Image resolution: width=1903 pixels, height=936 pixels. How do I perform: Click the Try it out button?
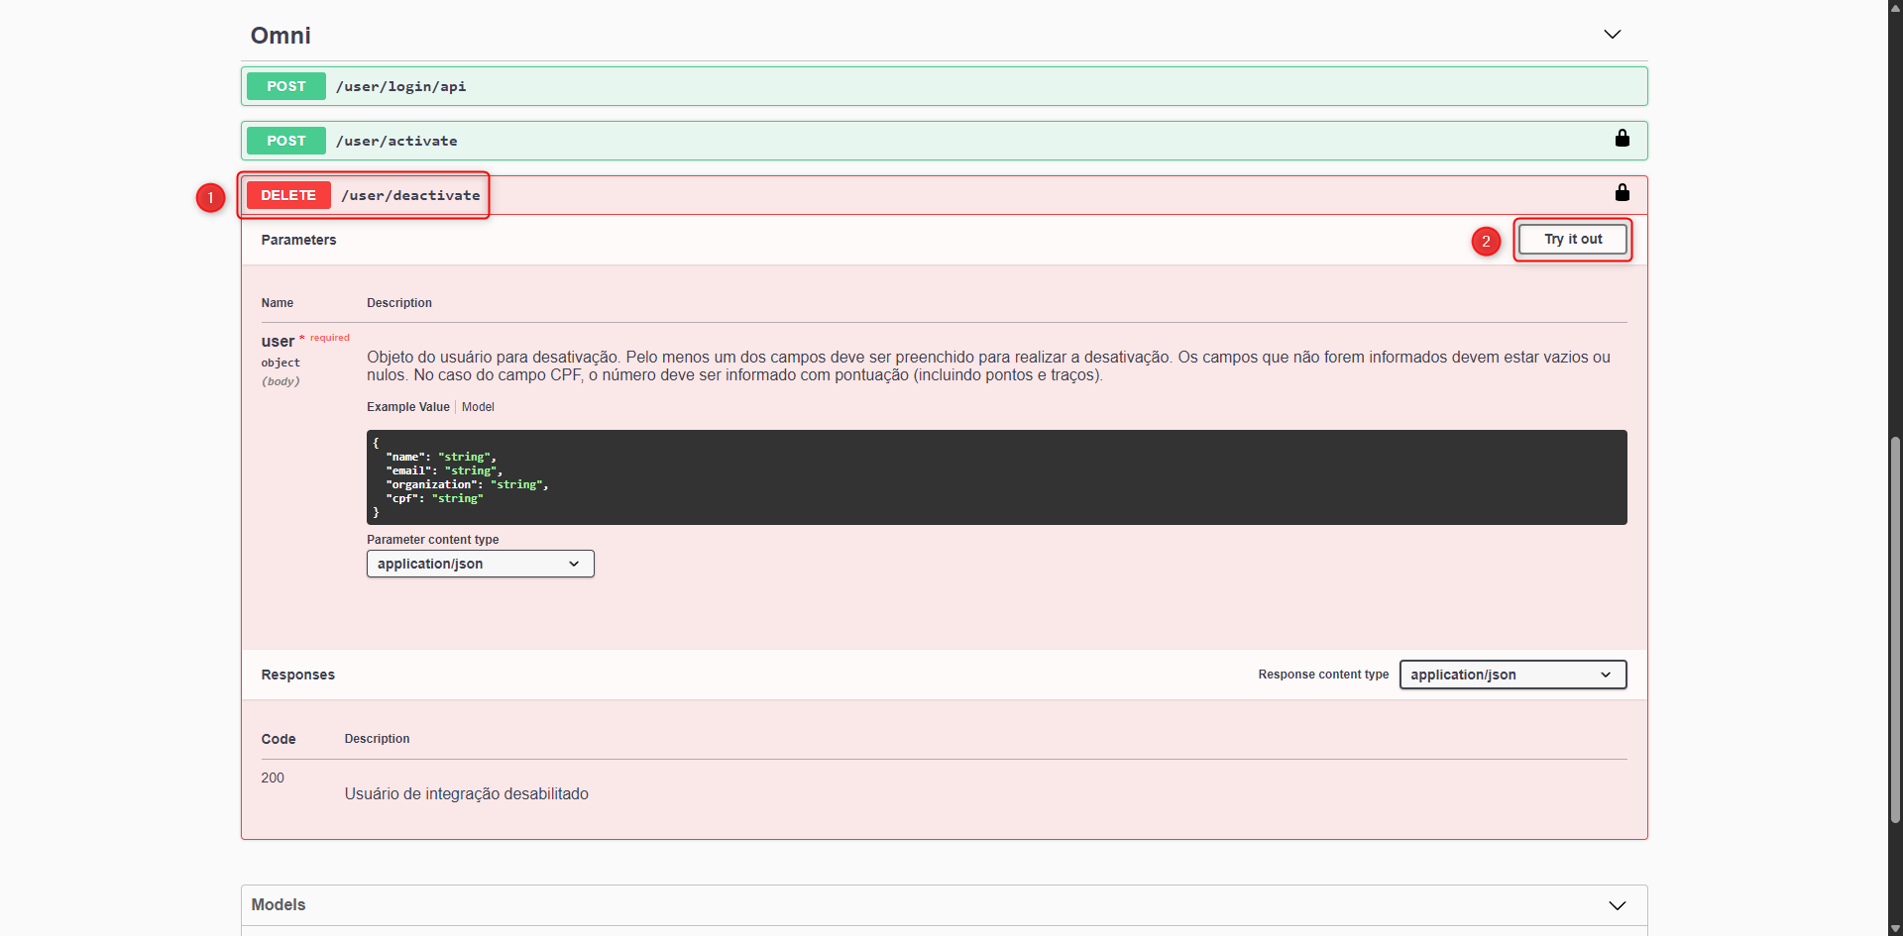pos(1572,239)
